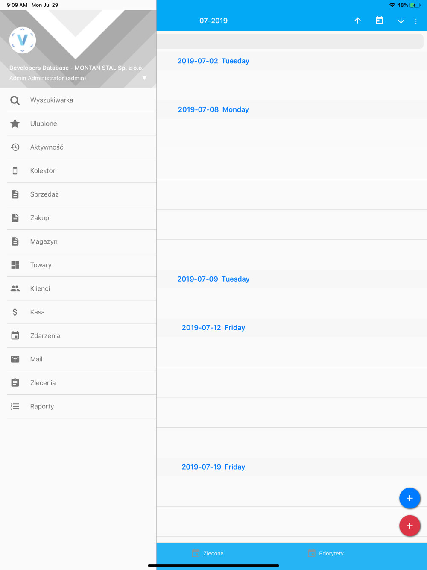Viewport: 427px width, 570px height.
Task: Tap the Wi-Fi indicator in status bar
Action: pos(392,5)
